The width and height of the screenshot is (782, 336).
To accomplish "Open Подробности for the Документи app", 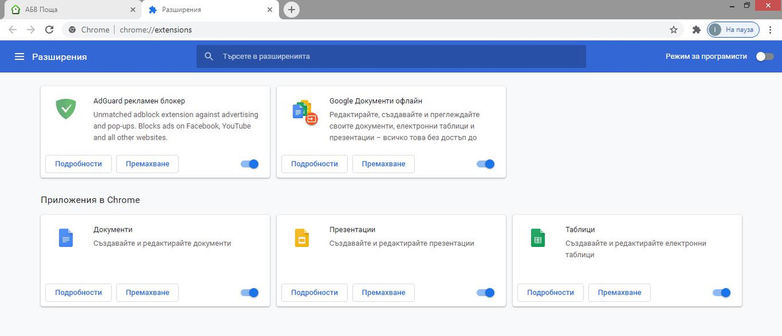I will (78, 293).
